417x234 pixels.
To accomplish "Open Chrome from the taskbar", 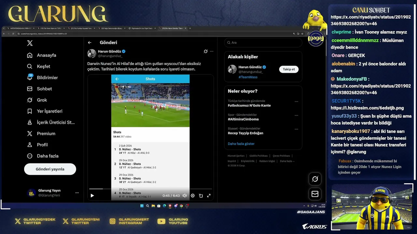I will tap(181, 206).
